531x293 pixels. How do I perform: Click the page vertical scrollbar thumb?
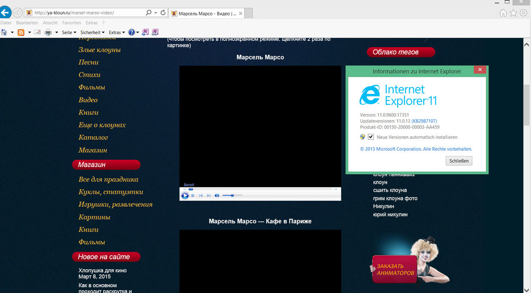[x=527, y=104]
